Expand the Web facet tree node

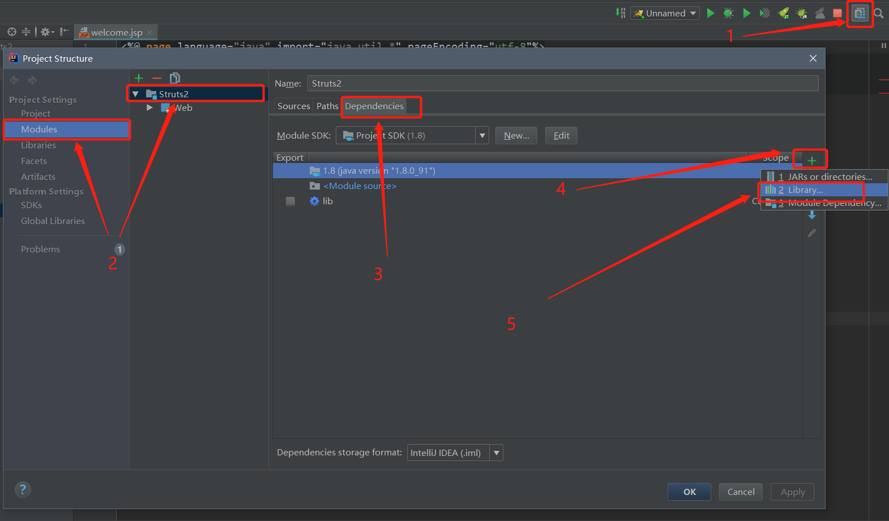[149, 107]
